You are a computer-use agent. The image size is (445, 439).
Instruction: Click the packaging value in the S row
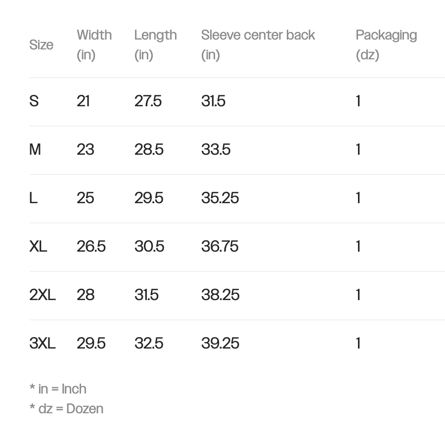[x=358, y=101]
